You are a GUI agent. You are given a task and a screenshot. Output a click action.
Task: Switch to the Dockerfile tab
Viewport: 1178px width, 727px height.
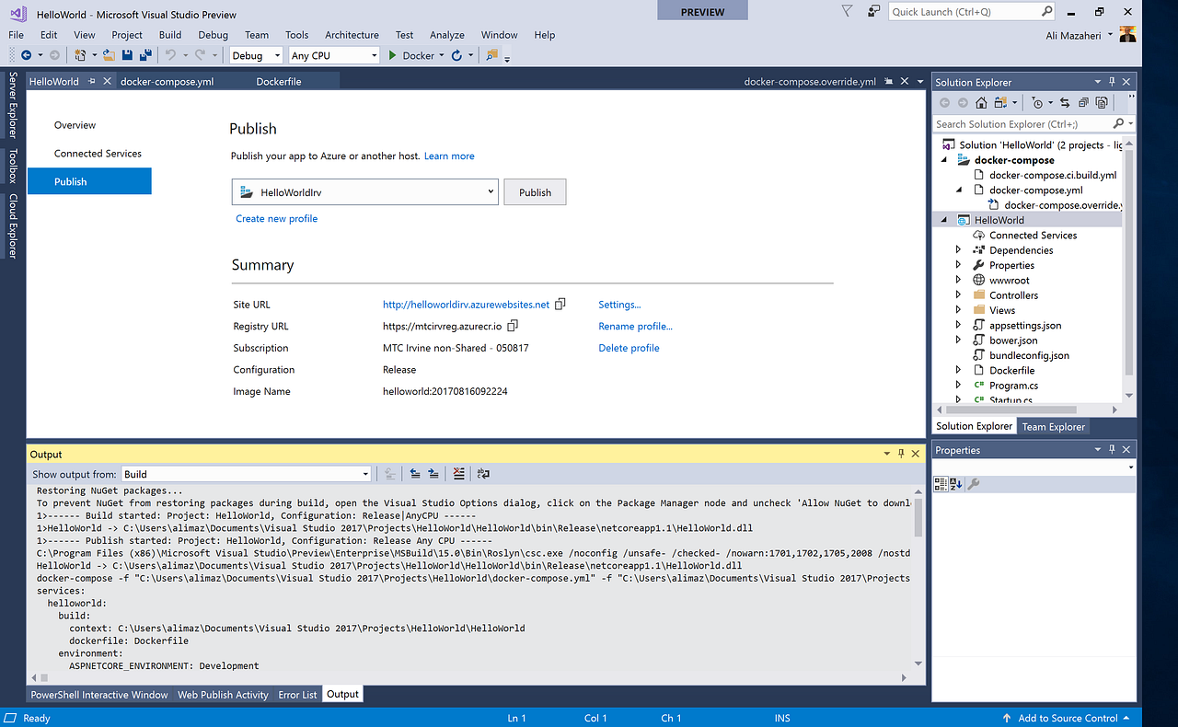[x=279, y=81]
